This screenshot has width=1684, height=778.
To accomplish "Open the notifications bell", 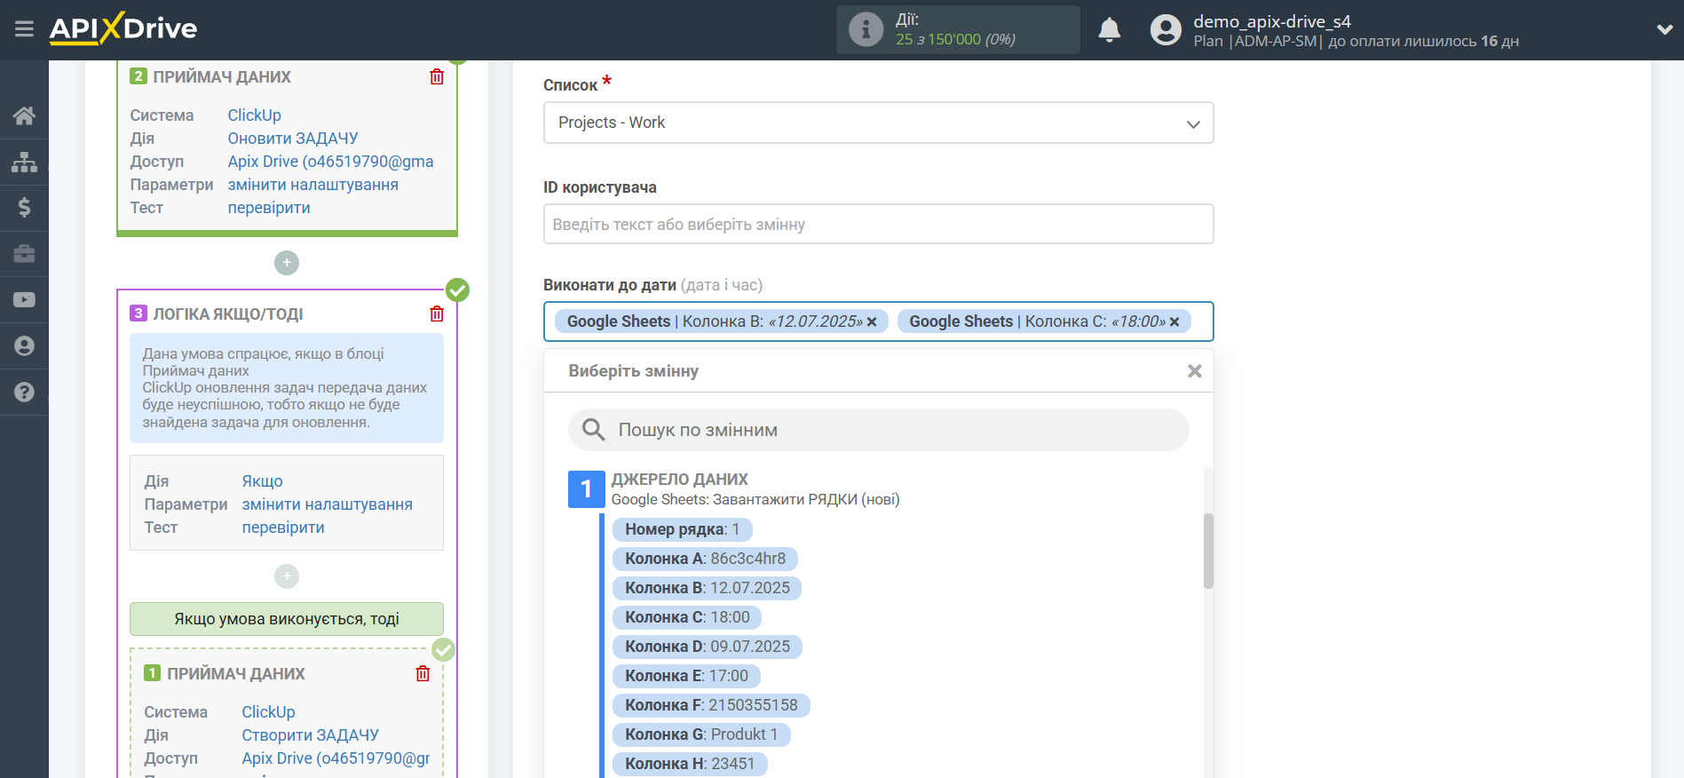I will 1109,30.
